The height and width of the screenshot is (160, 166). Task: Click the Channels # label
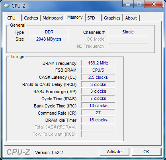click(x=94, y=32)
